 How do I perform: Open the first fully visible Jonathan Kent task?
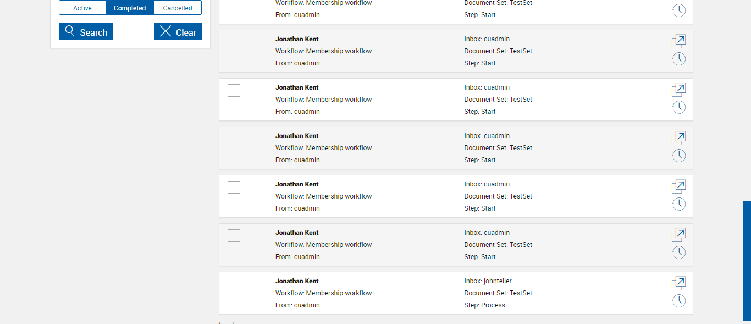[x=679, y=41]
